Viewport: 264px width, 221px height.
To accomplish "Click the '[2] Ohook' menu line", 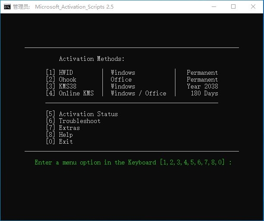I will click(61, 79).
